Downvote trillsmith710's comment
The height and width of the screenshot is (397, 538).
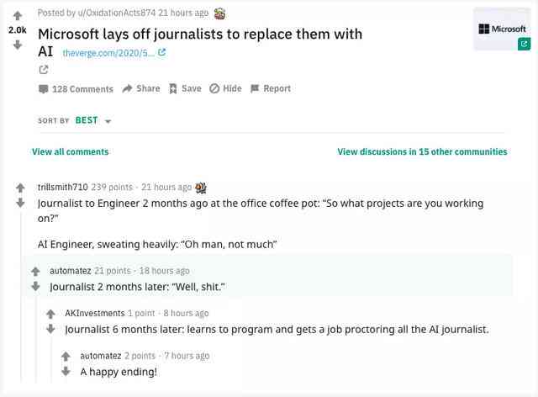tap(20, 203)
